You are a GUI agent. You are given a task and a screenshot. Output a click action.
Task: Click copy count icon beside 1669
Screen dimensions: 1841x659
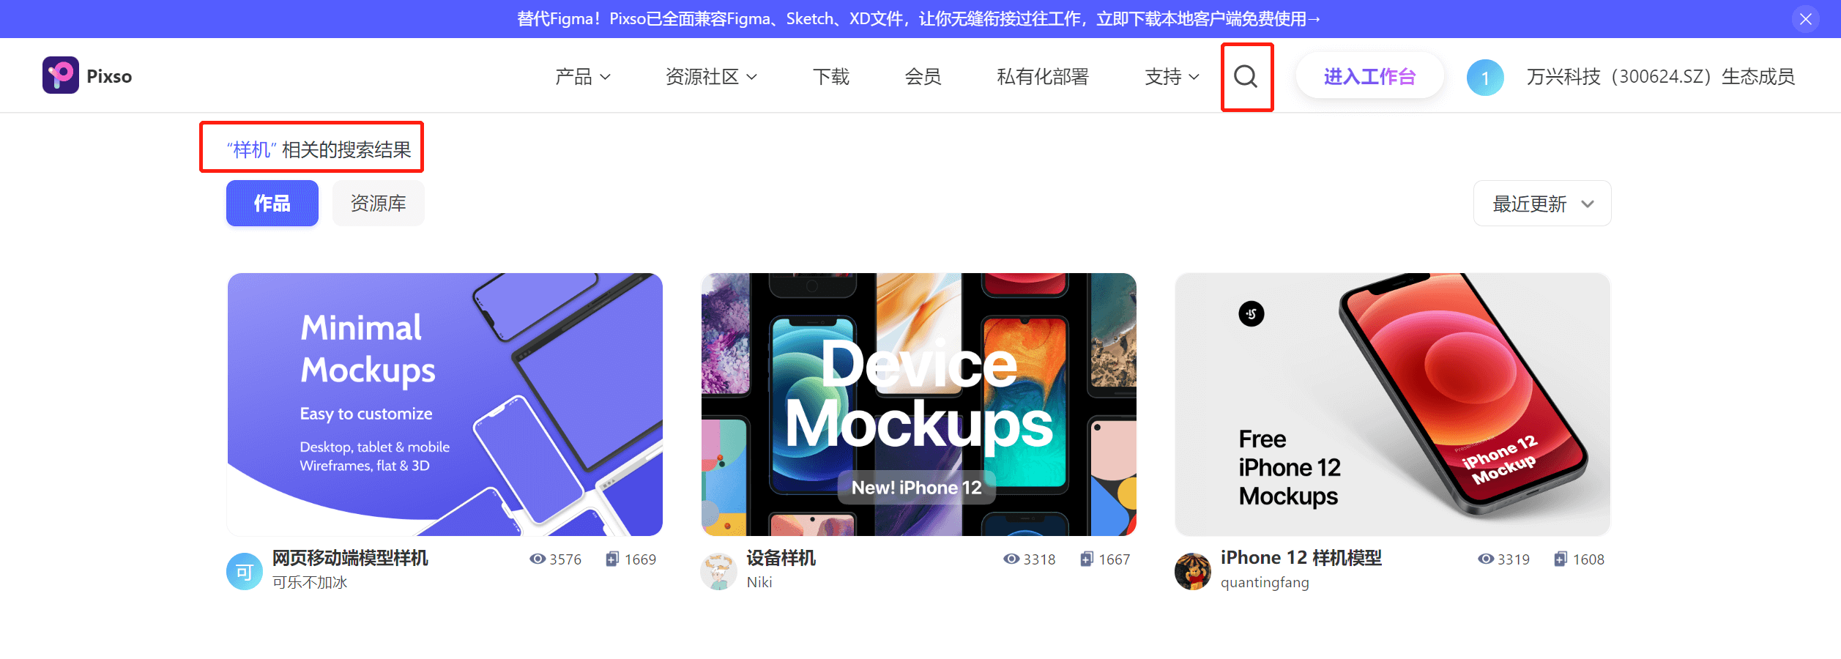click(x=612, y=559)
